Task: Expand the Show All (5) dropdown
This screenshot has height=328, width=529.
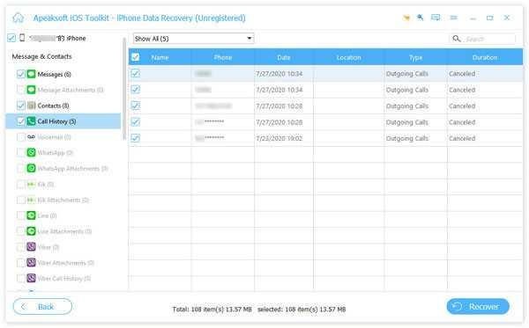Action: point(193,39)
